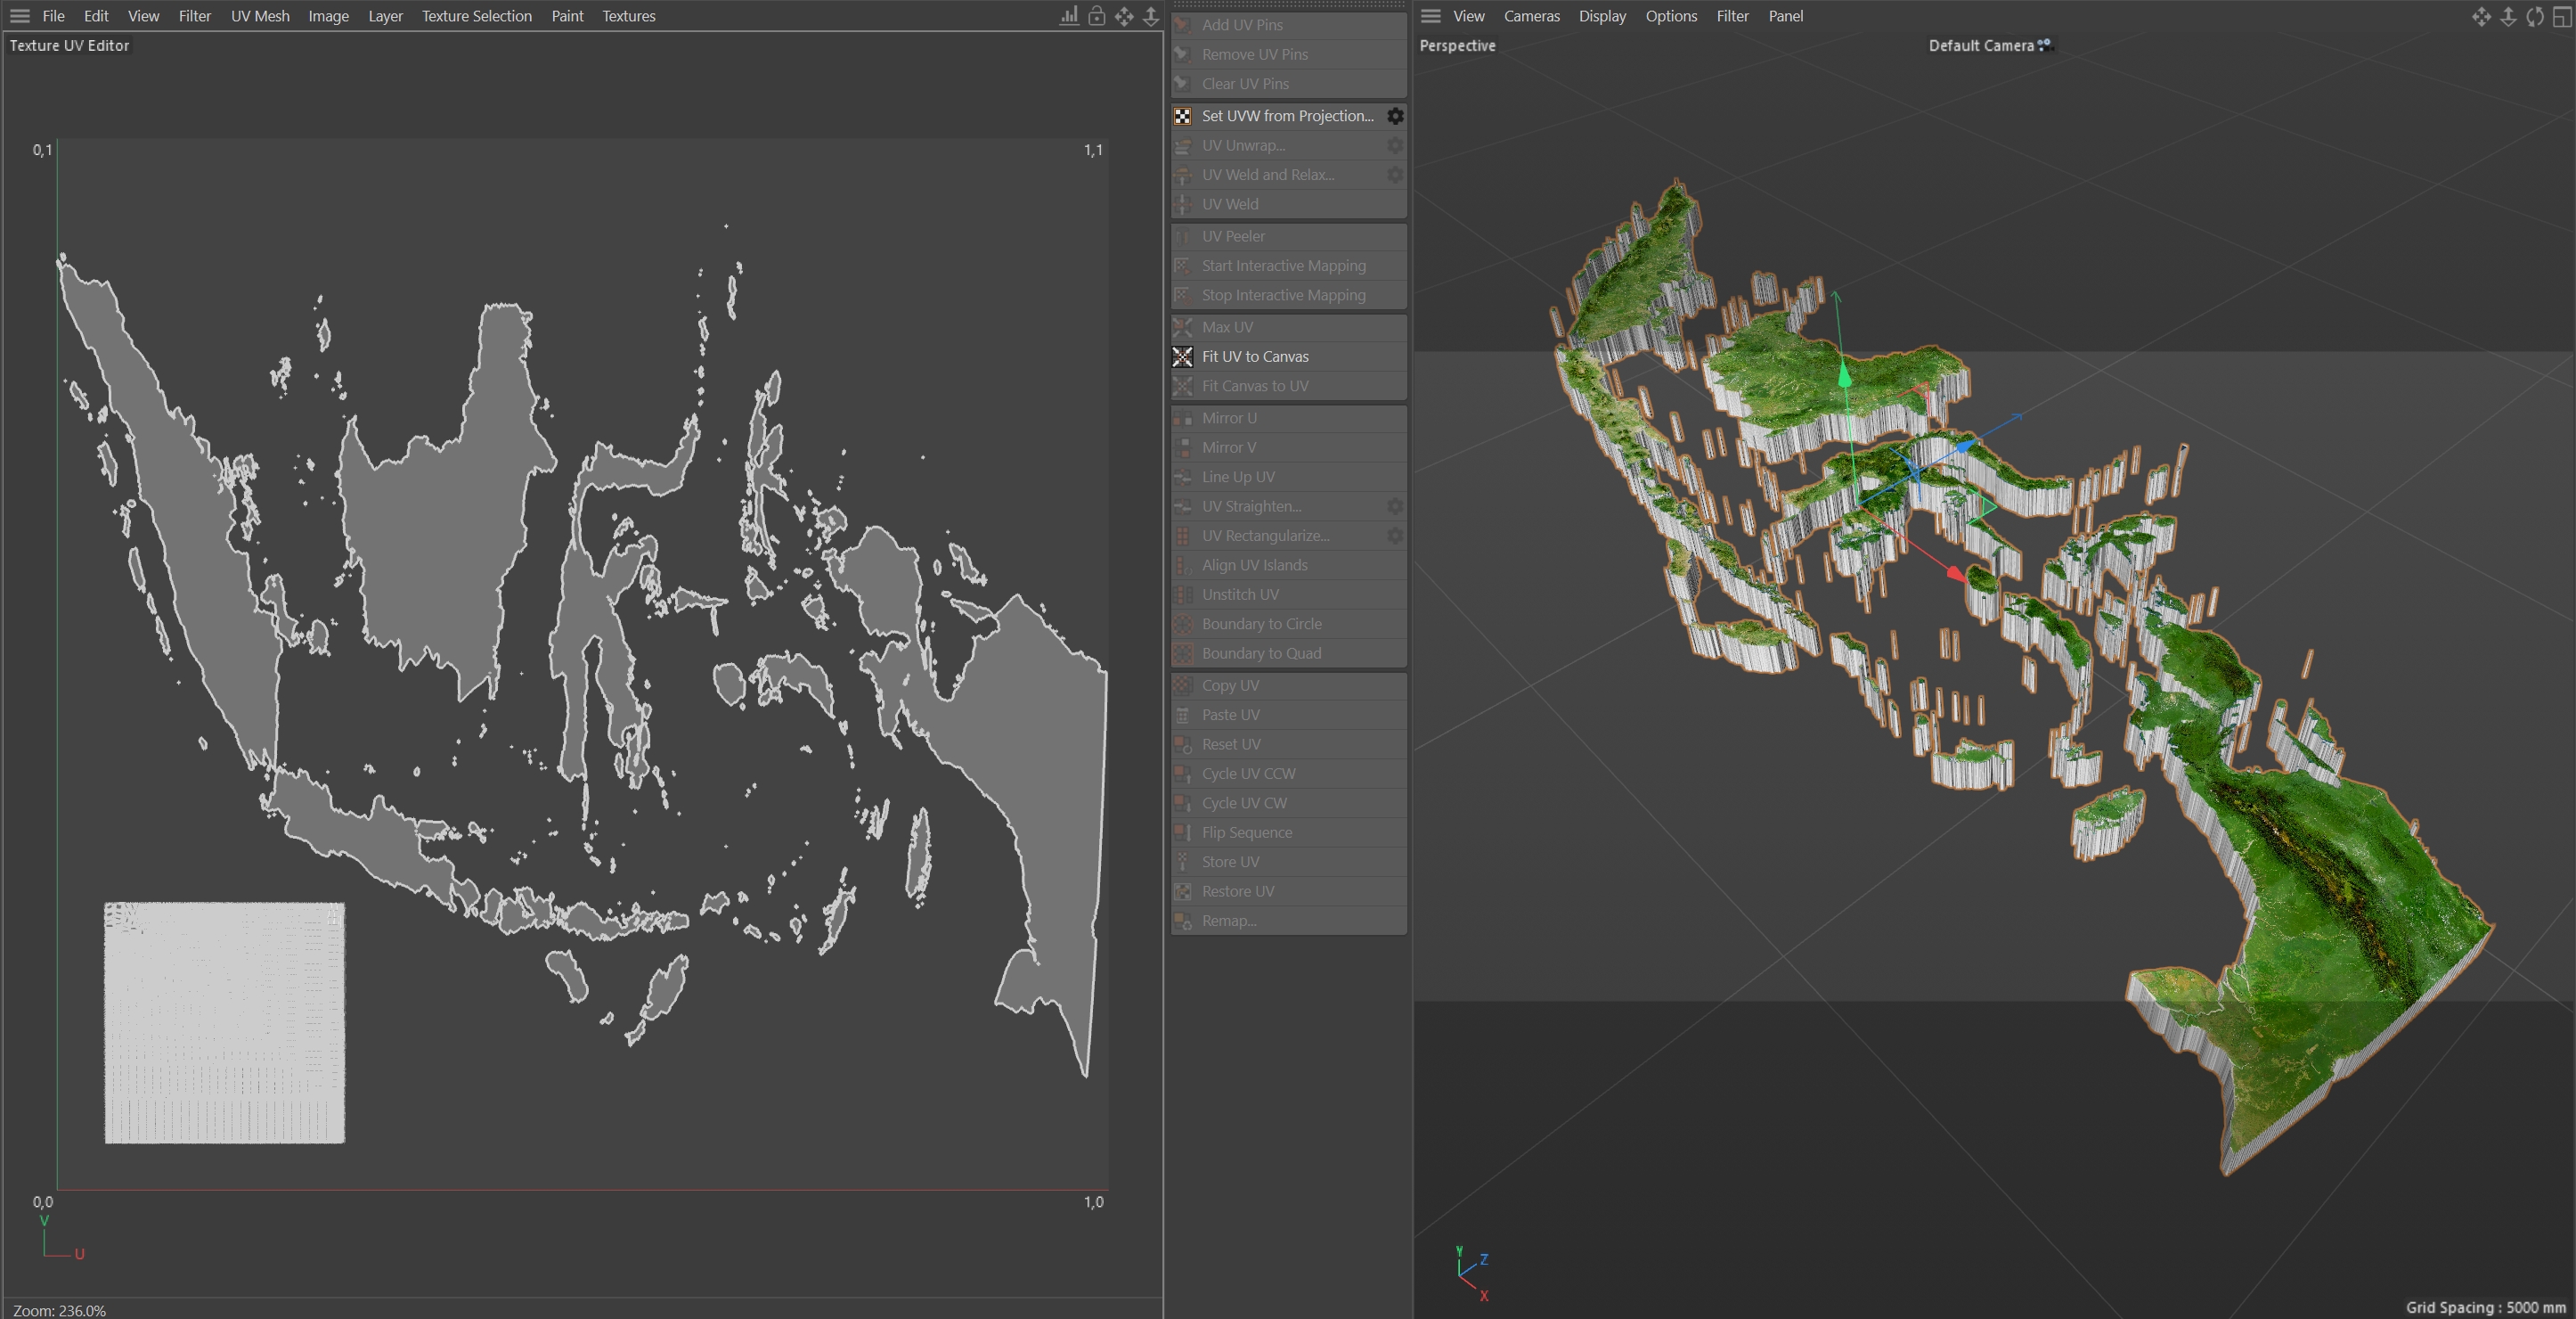Click the Set UVW from Projection checkerboard icon
The width and height of the screenshot is (2576, 1319).
point(1182,116)
